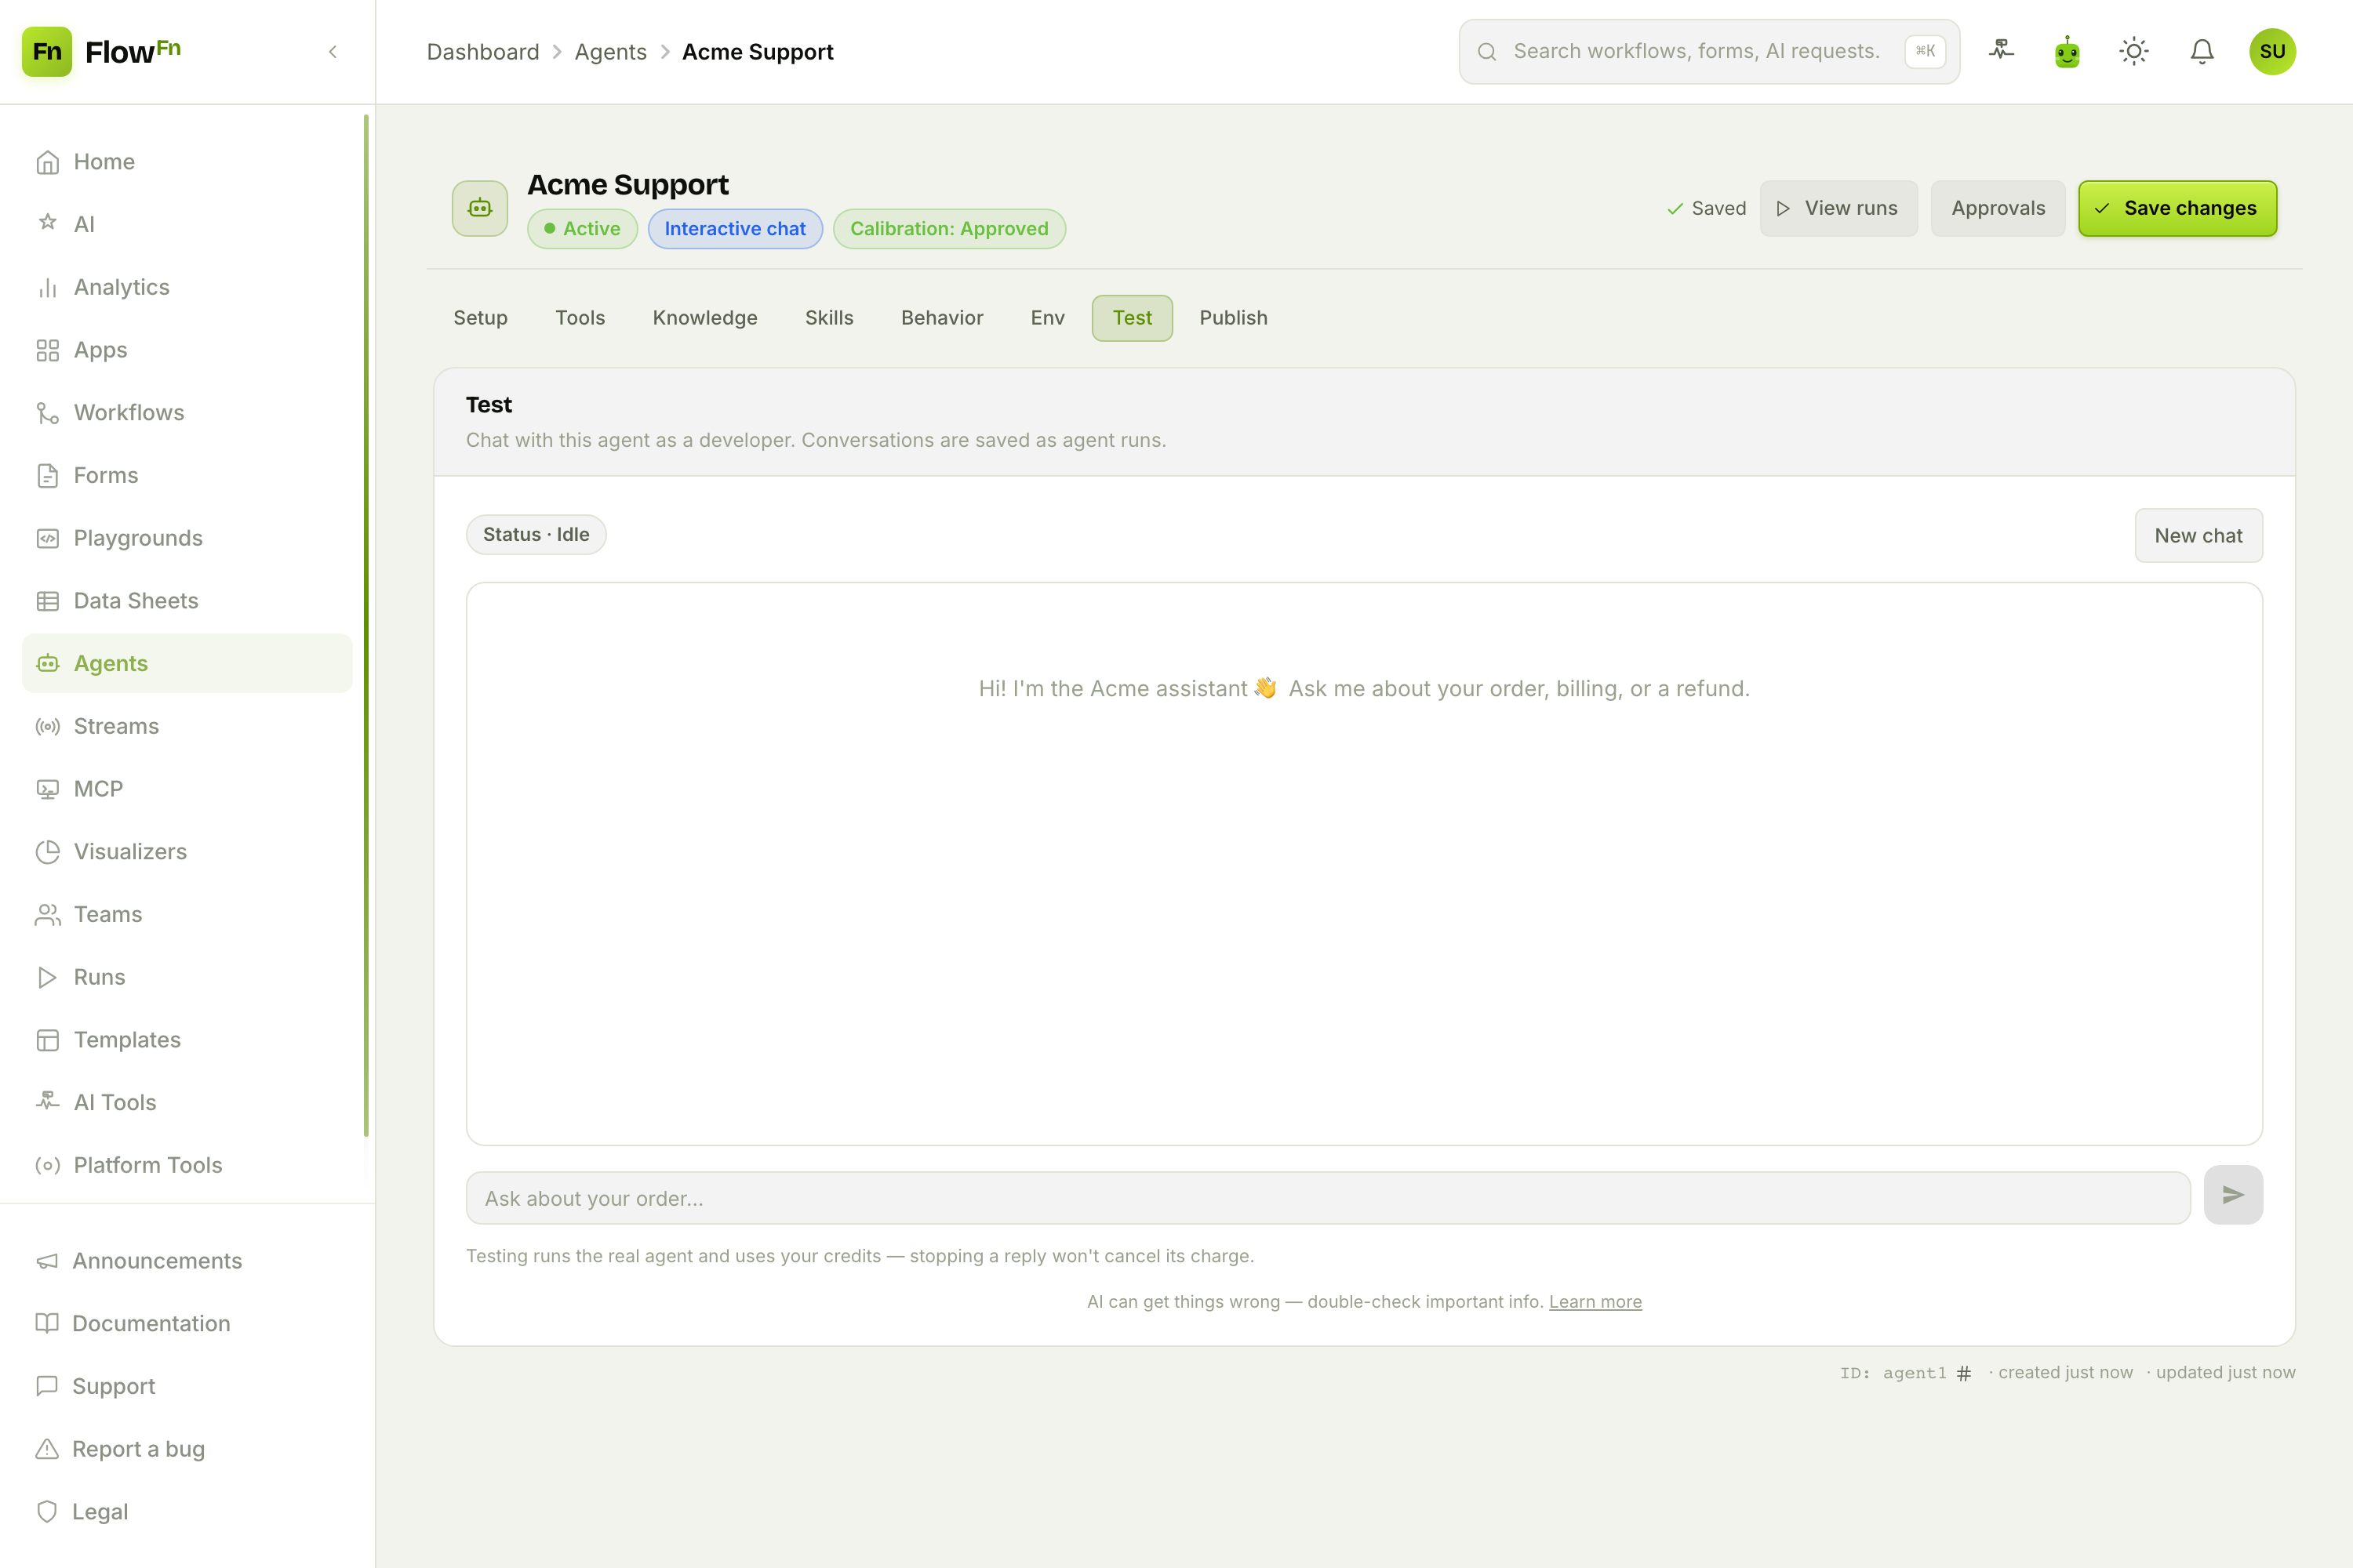
Task: Click the Saved status indicator
Action: 1706,208
